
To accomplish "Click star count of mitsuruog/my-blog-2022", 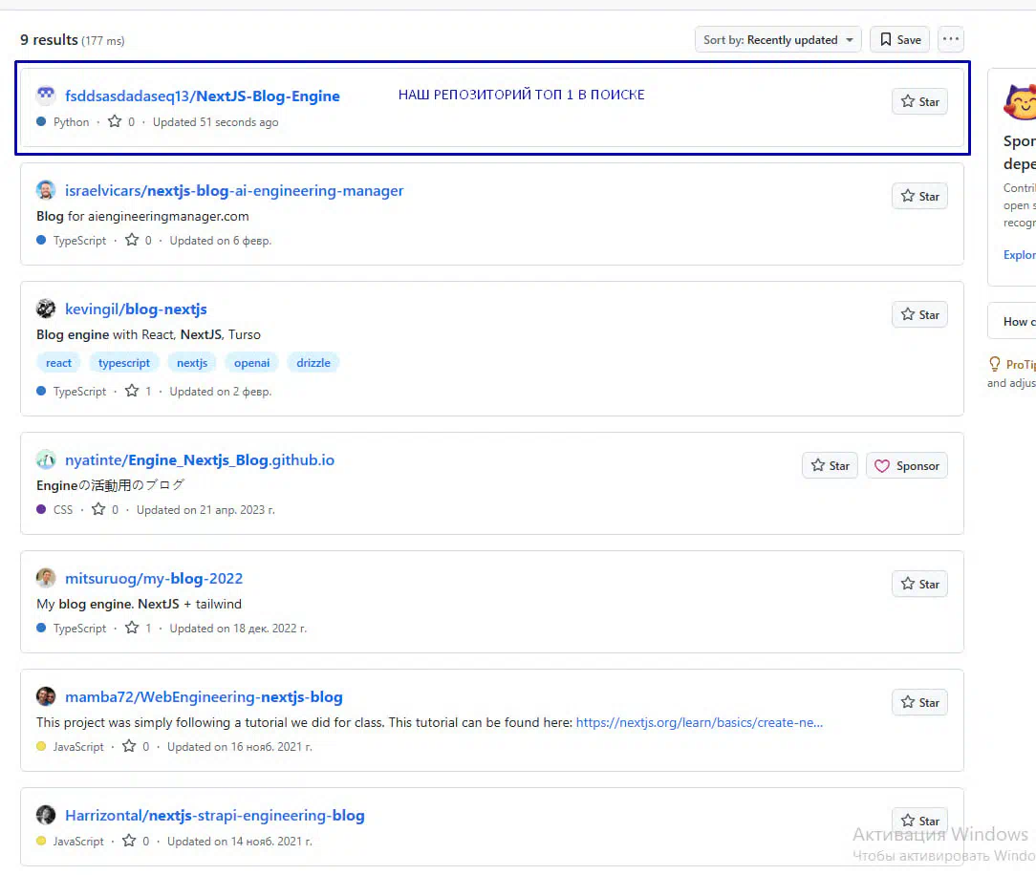I will tap(139, 628).
